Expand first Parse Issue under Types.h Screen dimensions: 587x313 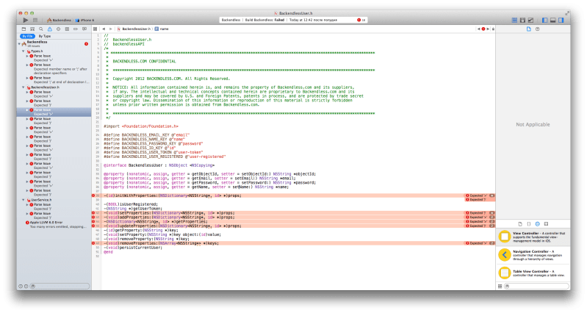point(27,56)
